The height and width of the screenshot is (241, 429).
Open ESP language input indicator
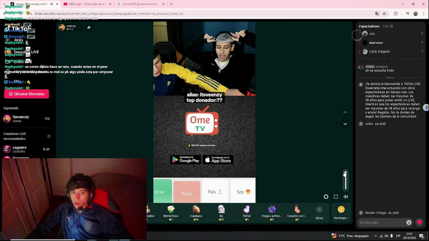coord(398,236)
